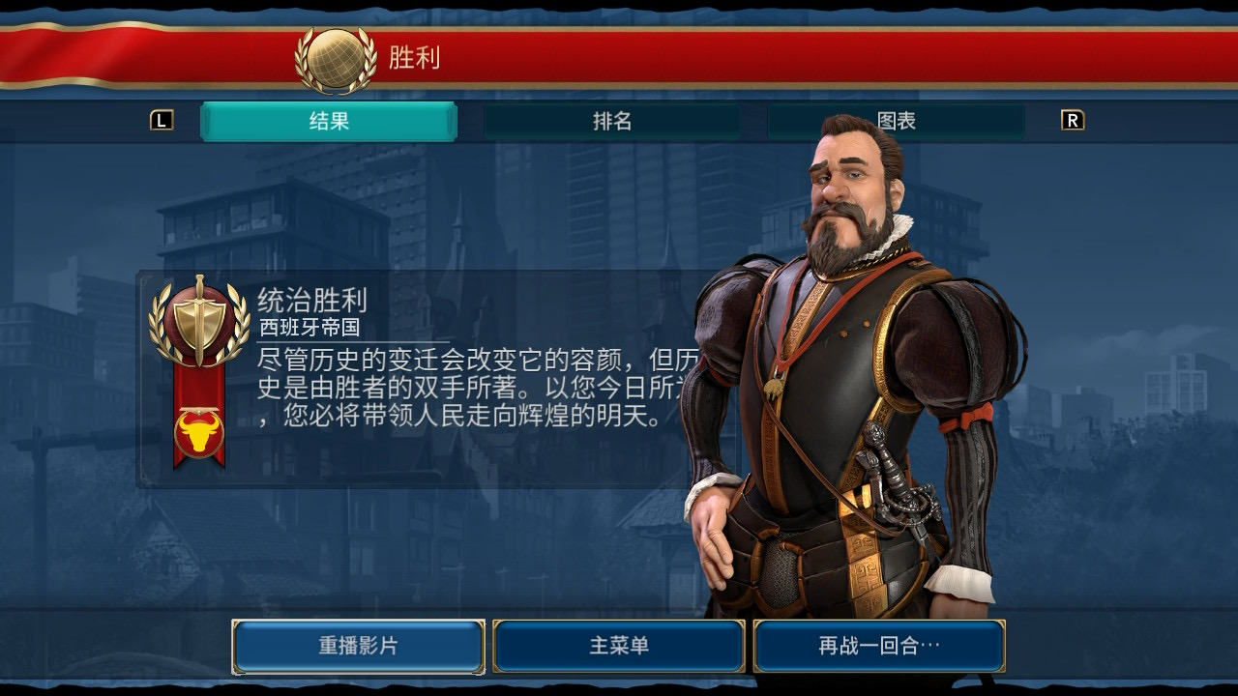Image resolution: width=1238 pixels, height=696 pixels.
Task: Click the gold pendant on the leader's chest
Action: [x=774, y=389]
